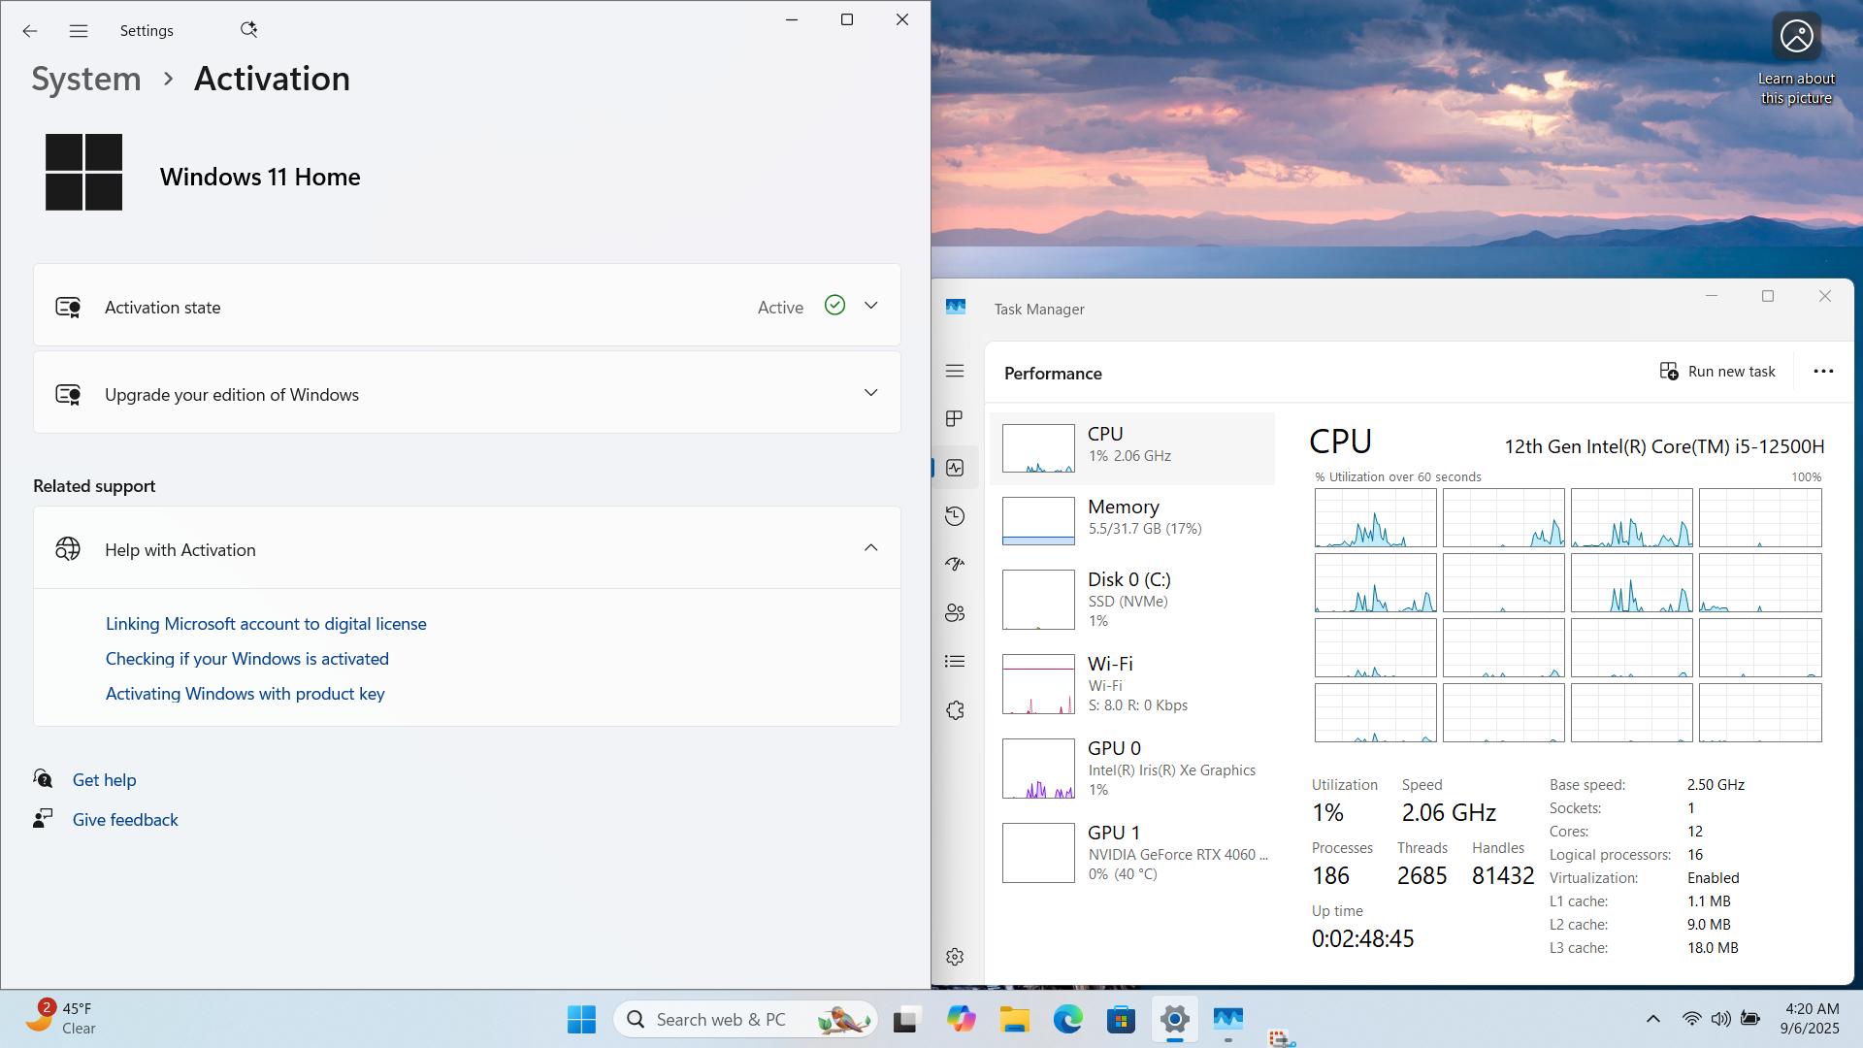This screenshot has height=1048, width=1863.
Task: Expand Upgrade your edition of Windows
Action: [x=467, y=393]
